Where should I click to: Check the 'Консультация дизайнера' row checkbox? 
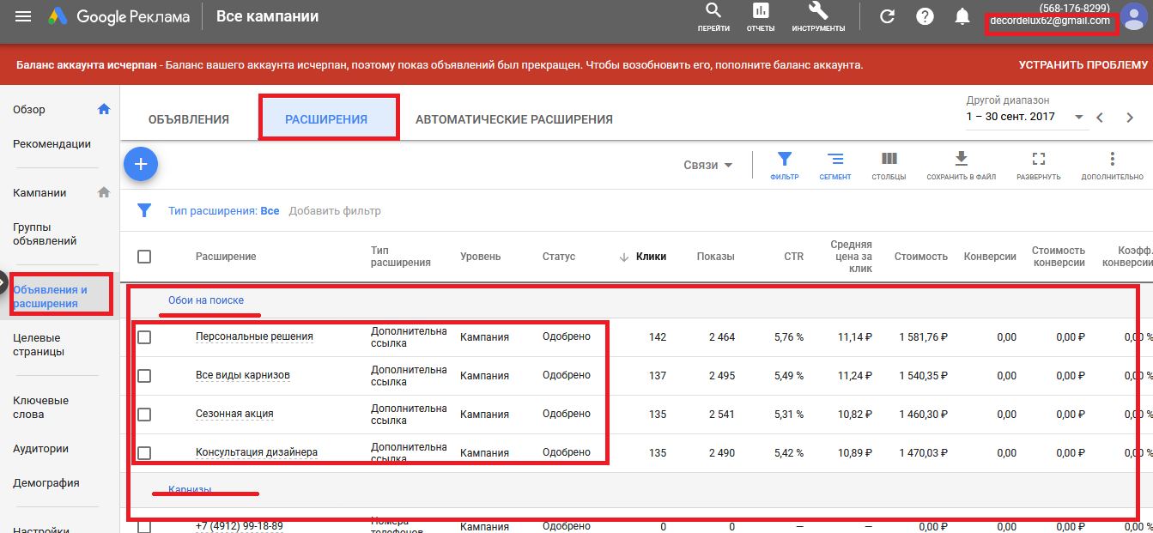tap(144, 452)
